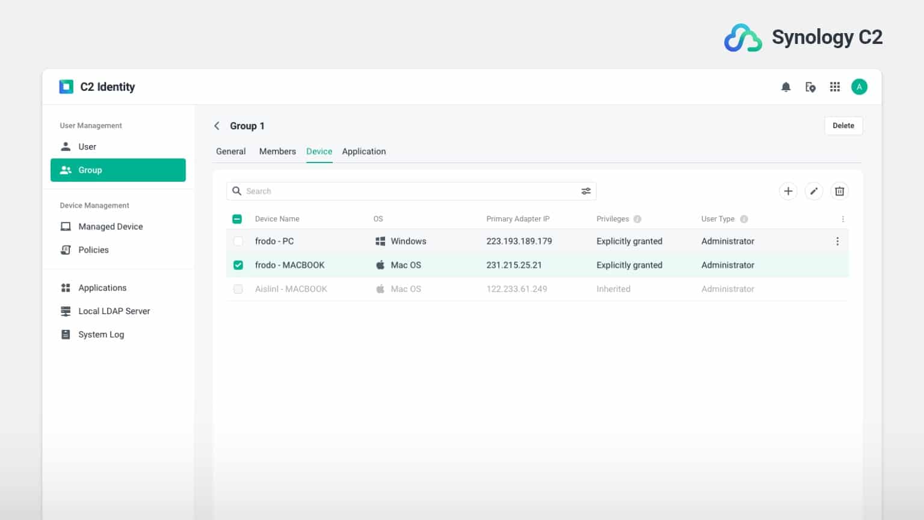This screenshot has height=520, width=924.
Task: Open the user avatar account menu
Action: point(859,87)
